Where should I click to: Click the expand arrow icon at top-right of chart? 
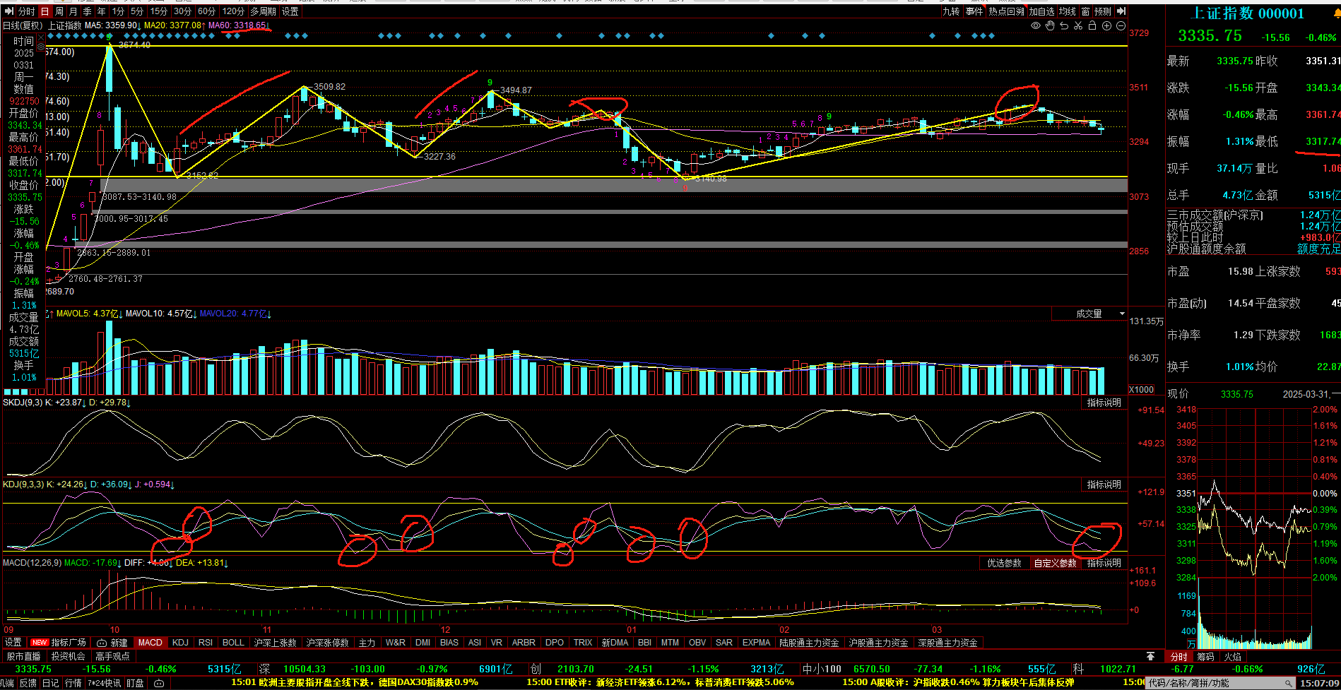1121,11
